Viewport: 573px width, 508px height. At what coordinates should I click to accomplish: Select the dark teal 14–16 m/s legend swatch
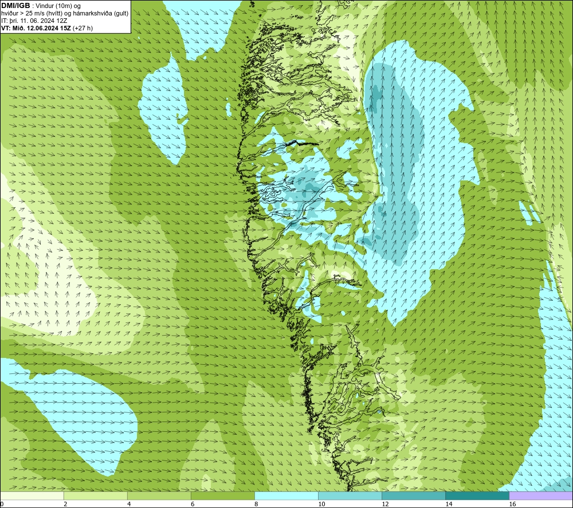[477, 495]
